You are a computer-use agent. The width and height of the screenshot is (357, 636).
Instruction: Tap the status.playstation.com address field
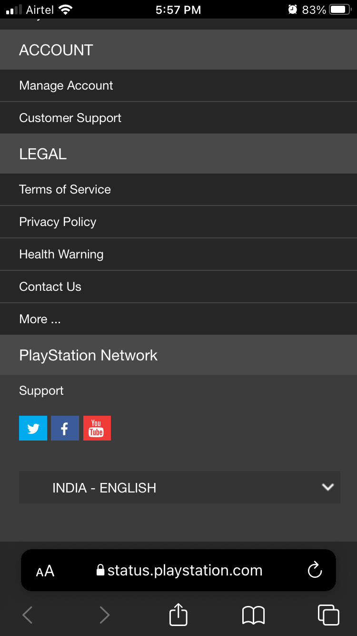click(185, 570)
